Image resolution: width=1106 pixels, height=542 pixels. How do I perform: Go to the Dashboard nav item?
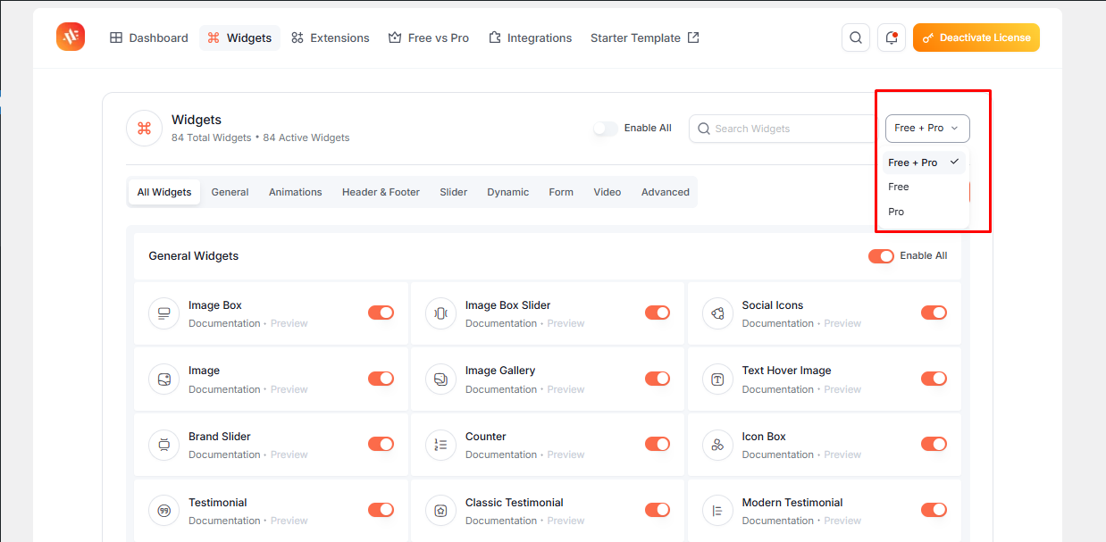pos(148,38)
